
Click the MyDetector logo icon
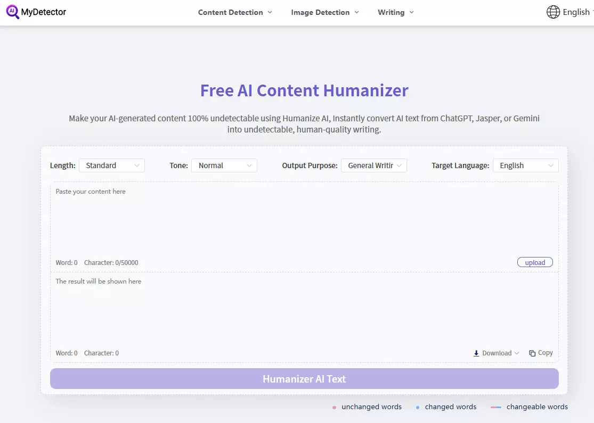tap(11, 11)
